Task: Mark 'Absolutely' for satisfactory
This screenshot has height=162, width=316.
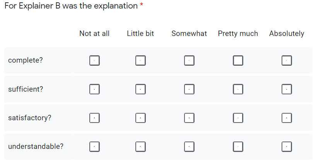Action: (x=287, y=118)
